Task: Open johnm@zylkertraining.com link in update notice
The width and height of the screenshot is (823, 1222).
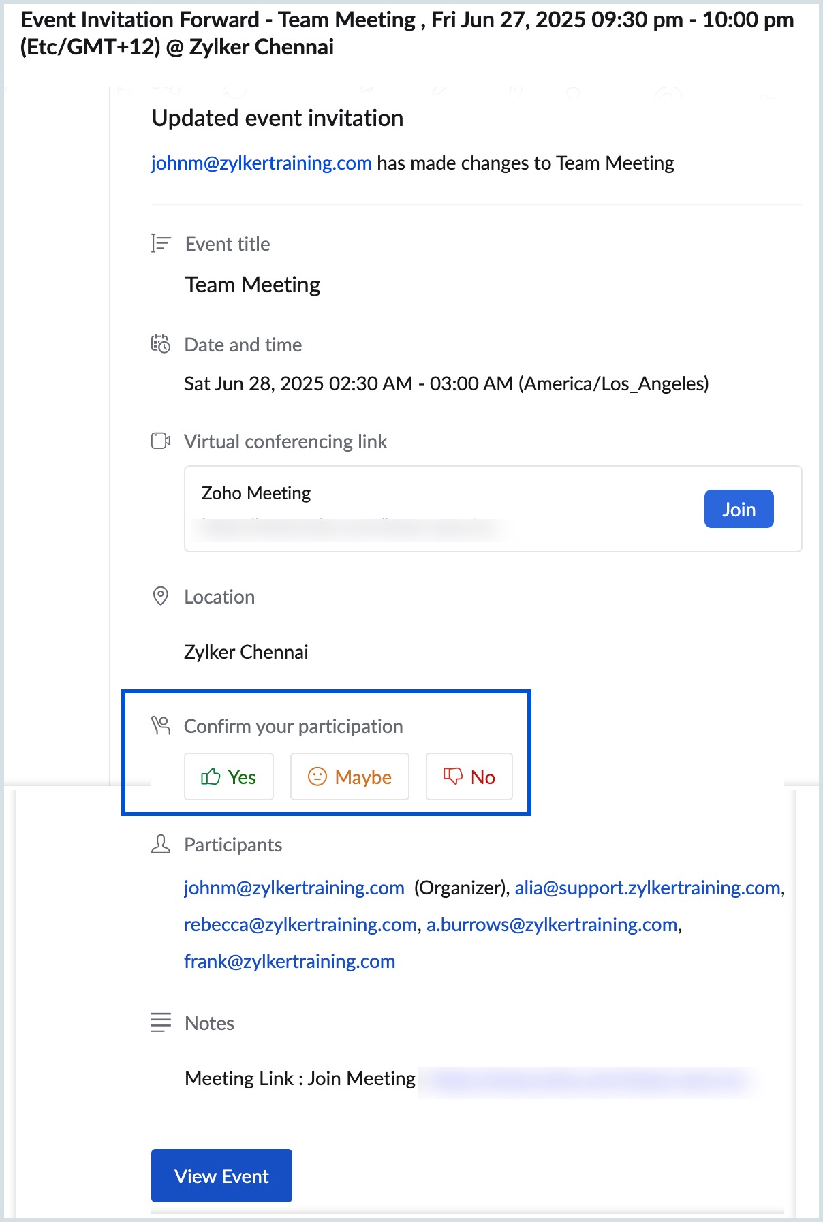Action: pyautogui.click(x=261, y=163)
